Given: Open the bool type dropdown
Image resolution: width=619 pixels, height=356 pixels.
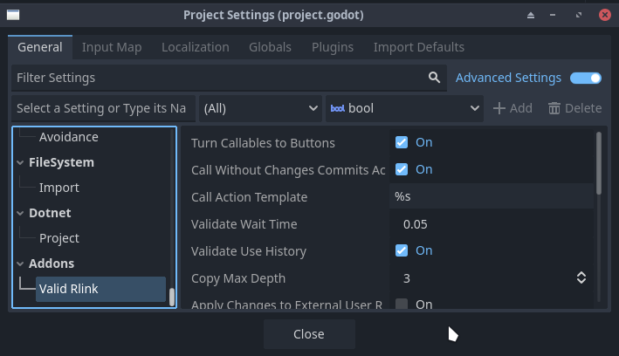Looking at the screenshot, I should [x=404, y=108].
